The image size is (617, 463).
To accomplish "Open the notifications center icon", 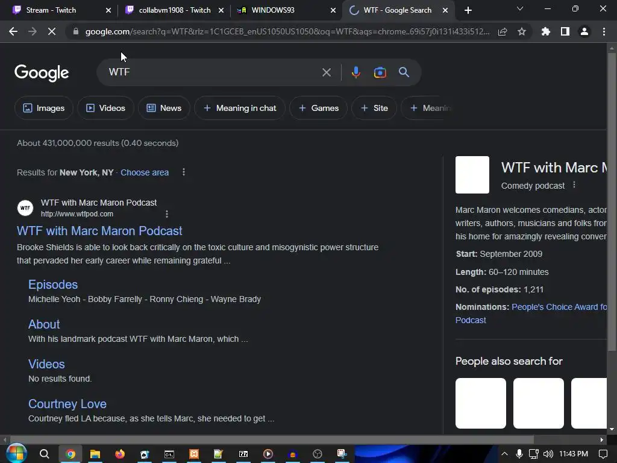I will click(603, 454).
